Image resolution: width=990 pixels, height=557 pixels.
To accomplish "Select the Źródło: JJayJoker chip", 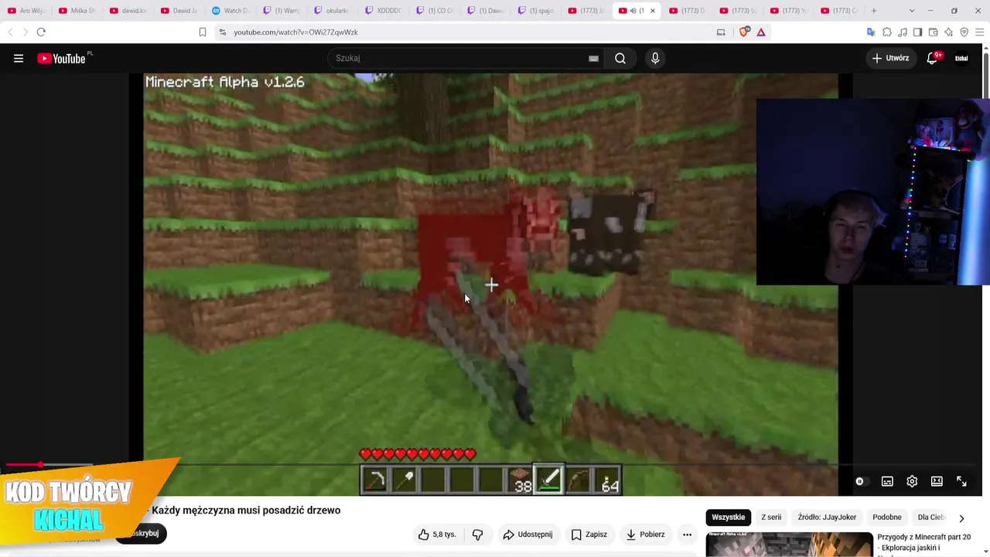I will click(x=828, y=518).
